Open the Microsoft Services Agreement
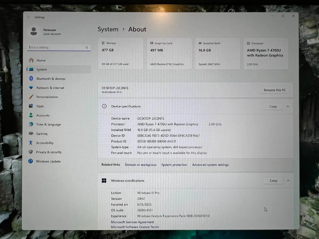This screenshot has height=239, width=319. pyautogui.click(x=132, y=222)
